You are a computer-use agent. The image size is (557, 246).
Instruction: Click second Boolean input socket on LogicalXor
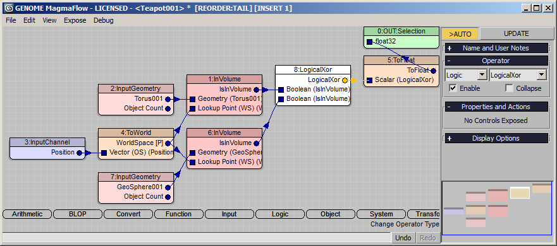coord(281,99)
